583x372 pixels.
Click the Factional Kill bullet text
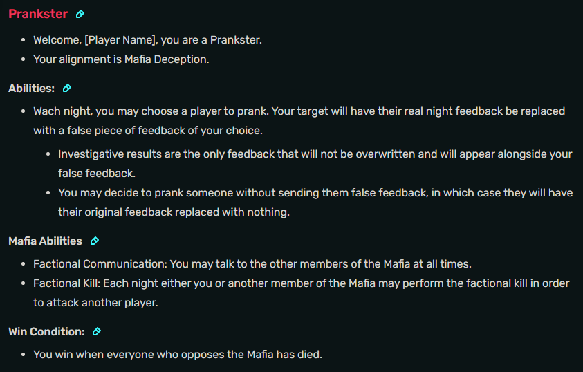click(301, 293)
